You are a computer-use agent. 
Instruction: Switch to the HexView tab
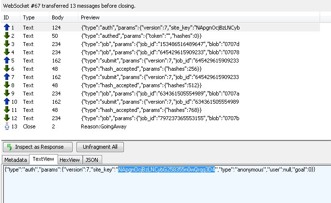(x=70, y=160)
